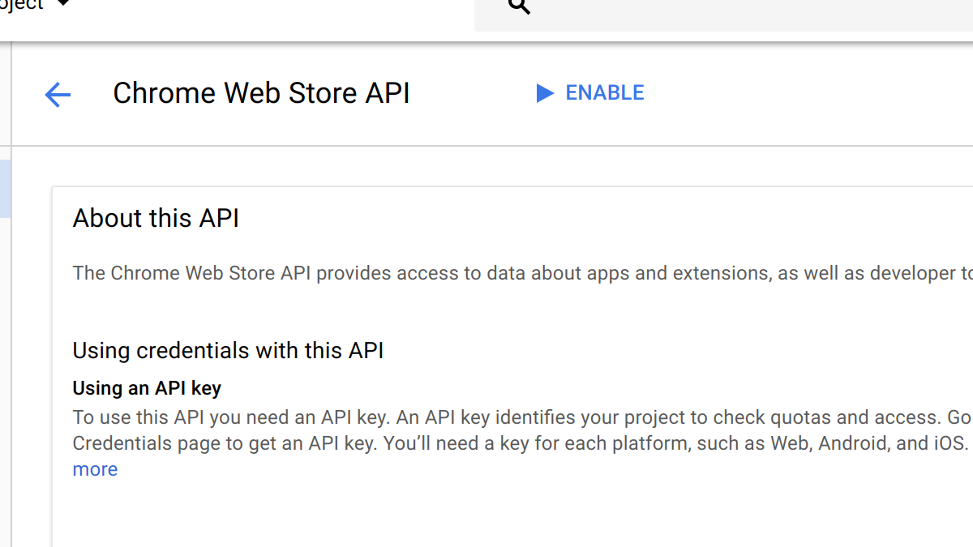Navigate back using the arrow beside the title
The image size is (973, 547).
pos(58,95)
